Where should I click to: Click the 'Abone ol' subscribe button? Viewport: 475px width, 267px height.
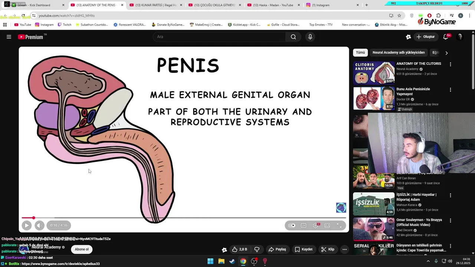pyautogui.click(x=82, y=249)
